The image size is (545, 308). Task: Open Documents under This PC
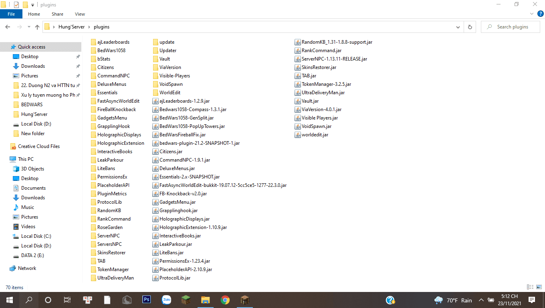point(33,188)
